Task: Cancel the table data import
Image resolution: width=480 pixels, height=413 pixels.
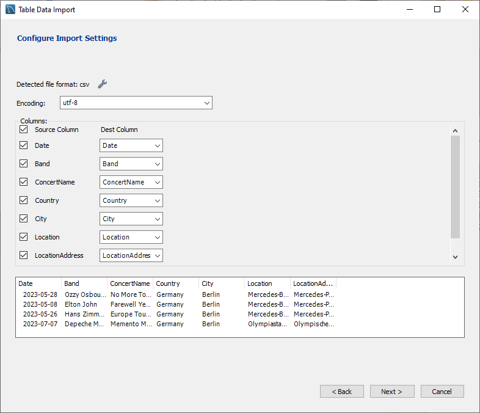Action: coord(442,392)
